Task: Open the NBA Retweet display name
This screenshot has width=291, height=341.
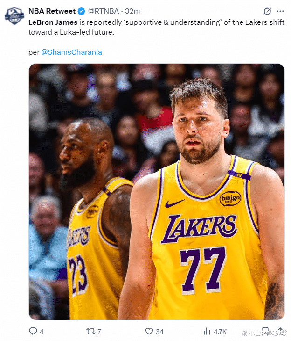Action: [52, 11]
